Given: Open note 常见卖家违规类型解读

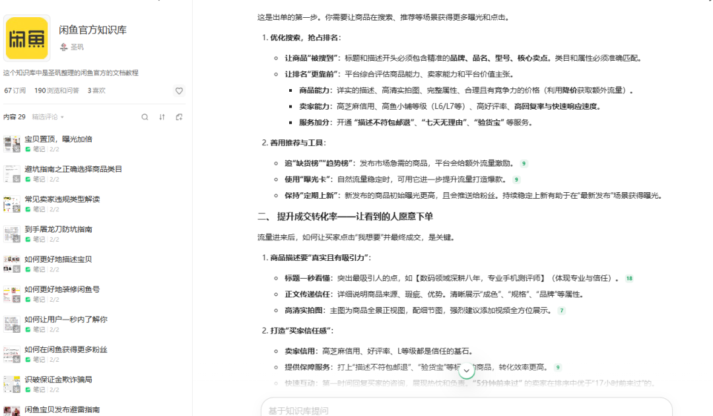Looking at the screenshot, I should click(x=62, y=199).
